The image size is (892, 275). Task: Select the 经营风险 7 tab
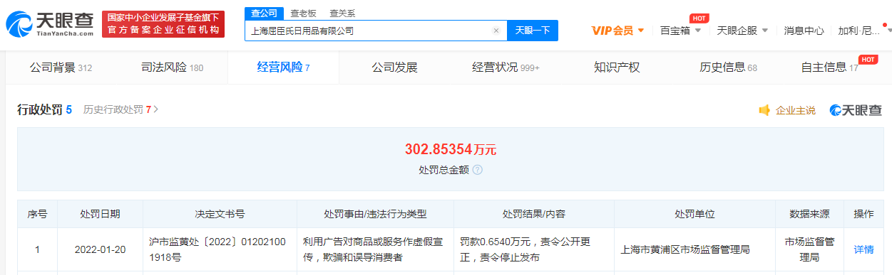pos(283,68)
